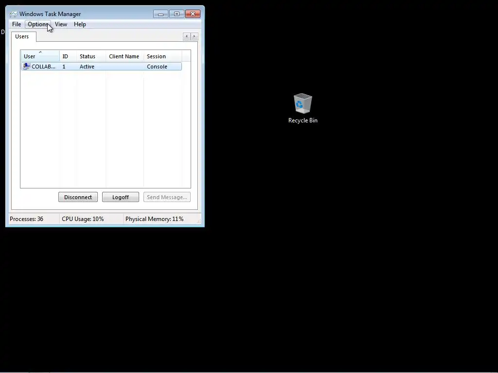Viewport: 498px width, 373px height.
Task: Click Processes: 36 in status bar
Action: click(26, 219)
